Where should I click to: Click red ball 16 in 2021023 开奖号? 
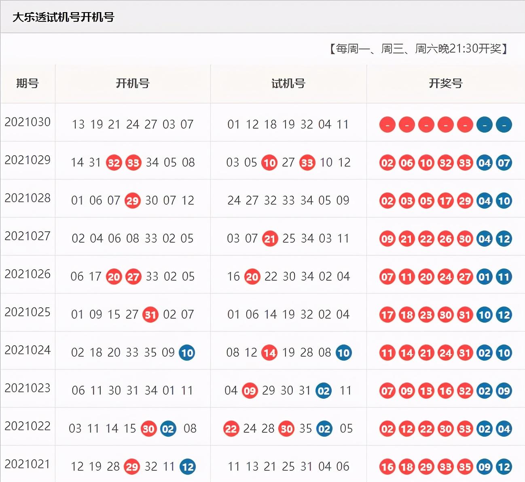pyautogui.click(x=446, y=391)
